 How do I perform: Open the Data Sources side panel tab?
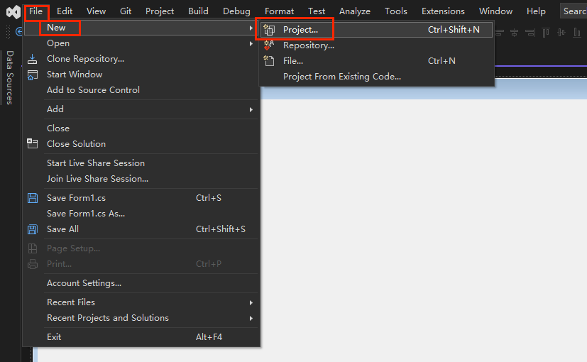[x=10, y=78]
